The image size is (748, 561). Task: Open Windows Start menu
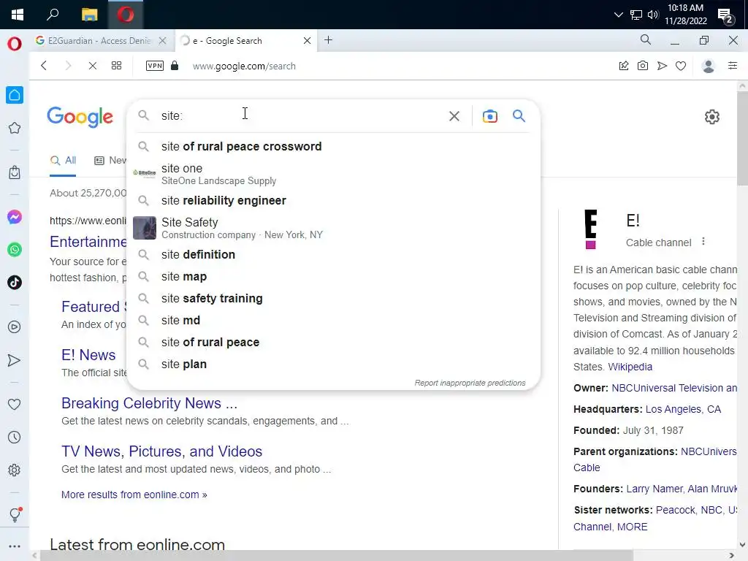[x=18, y=15]
